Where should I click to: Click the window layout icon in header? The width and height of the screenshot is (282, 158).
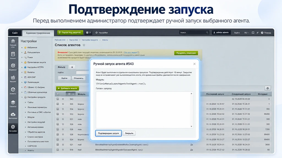click(x=253, y=33)
